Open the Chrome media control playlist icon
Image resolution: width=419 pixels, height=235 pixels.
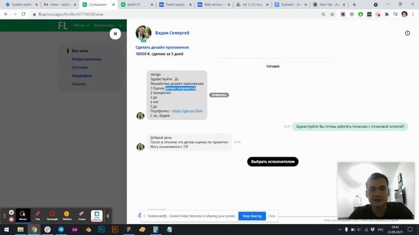tap(395, 14)
